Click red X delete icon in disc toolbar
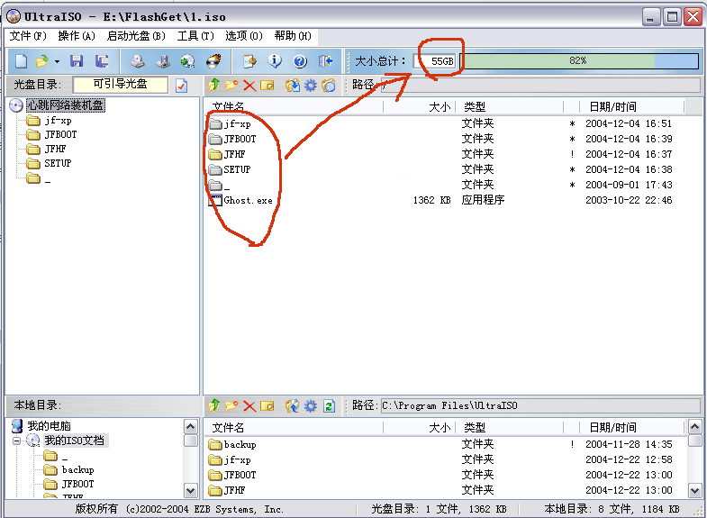The width and height of the screenshot is (707, 518). (x=249, y=86)
